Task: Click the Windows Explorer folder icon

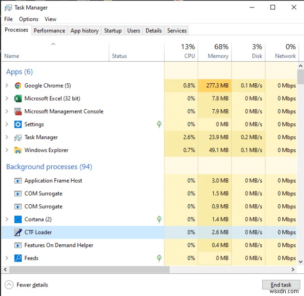Action: tap(18, 150)
